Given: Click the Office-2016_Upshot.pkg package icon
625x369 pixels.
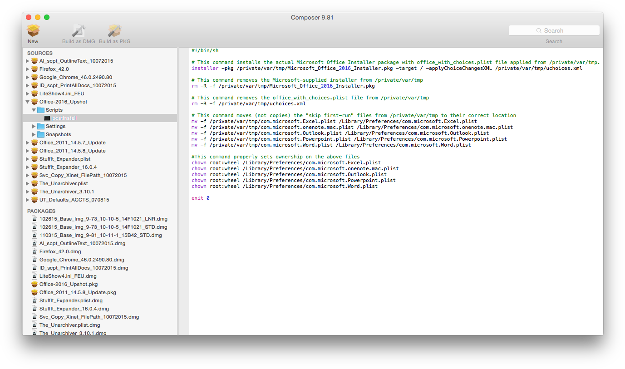Looking at the screenshot, I should (34, 284).
